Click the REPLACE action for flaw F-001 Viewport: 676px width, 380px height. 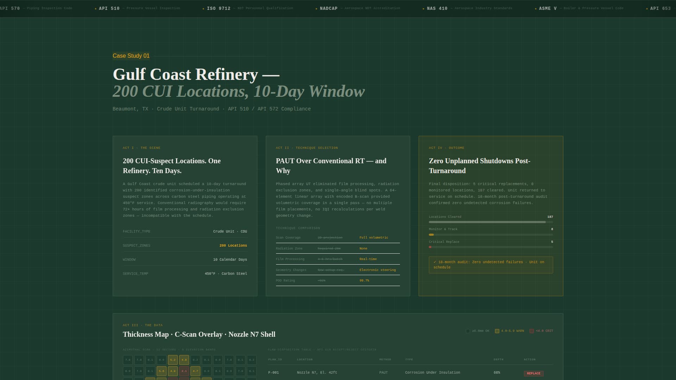(533, 373)
